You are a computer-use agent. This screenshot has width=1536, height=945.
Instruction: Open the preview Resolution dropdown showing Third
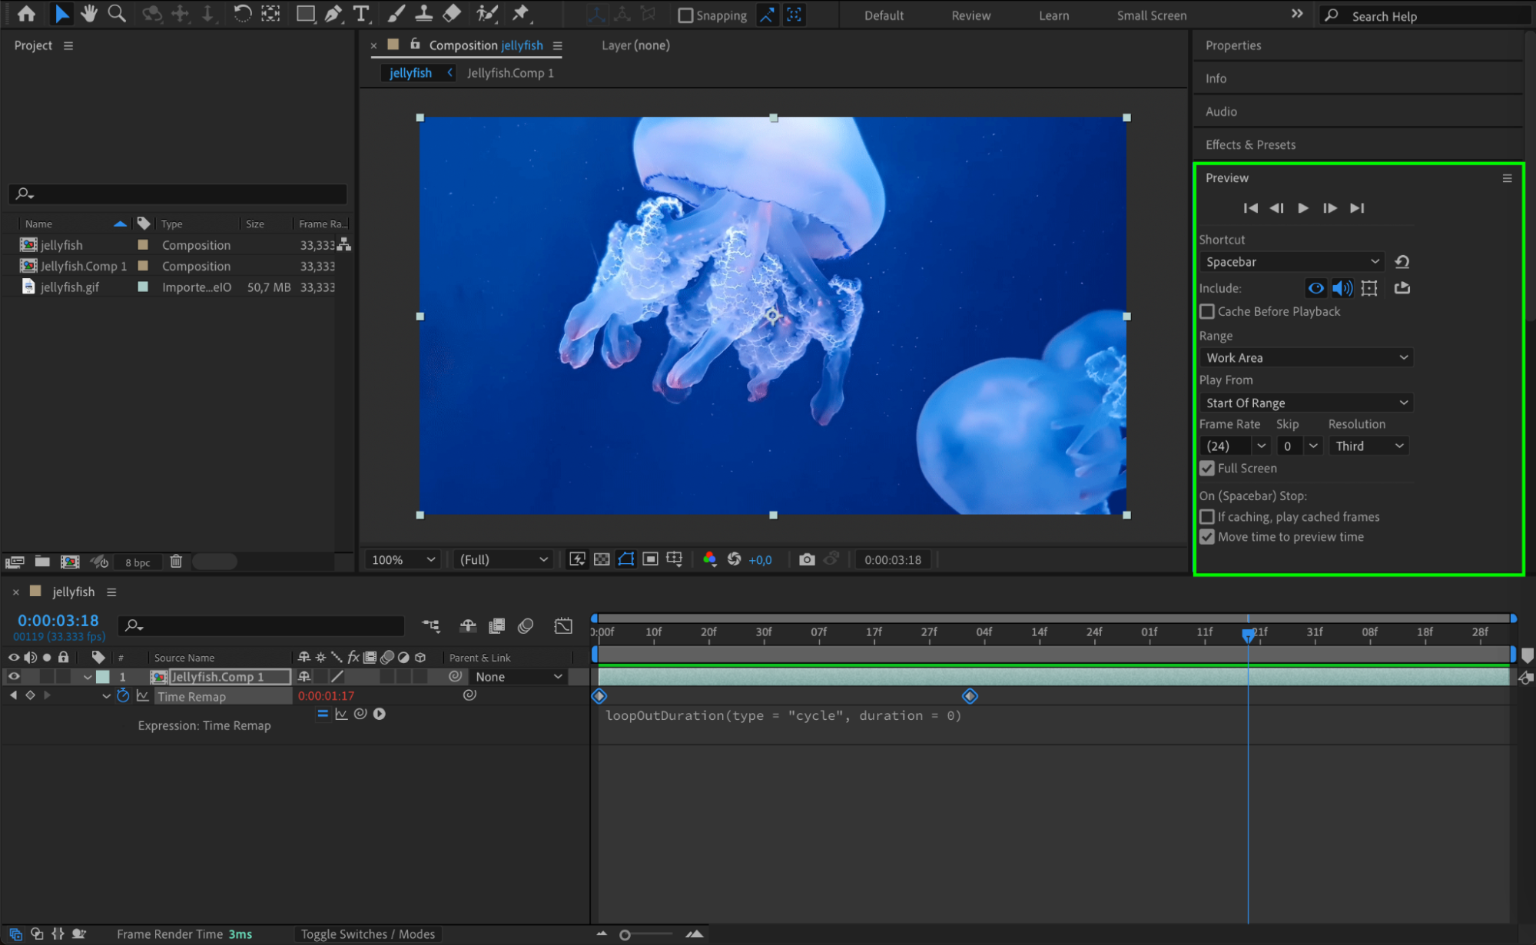coord(1368,446)
